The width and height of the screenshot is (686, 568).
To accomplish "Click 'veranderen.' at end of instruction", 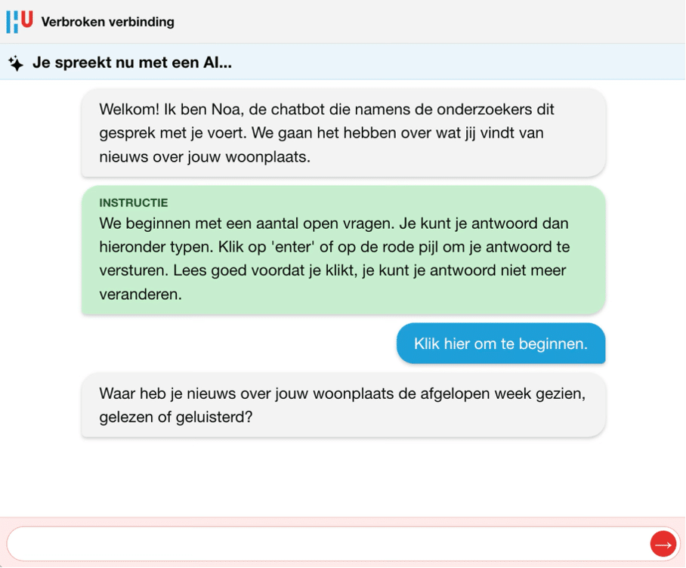I will coord(141,295).
